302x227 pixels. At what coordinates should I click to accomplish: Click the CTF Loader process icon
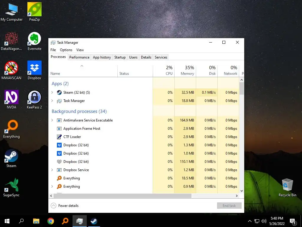59,137
